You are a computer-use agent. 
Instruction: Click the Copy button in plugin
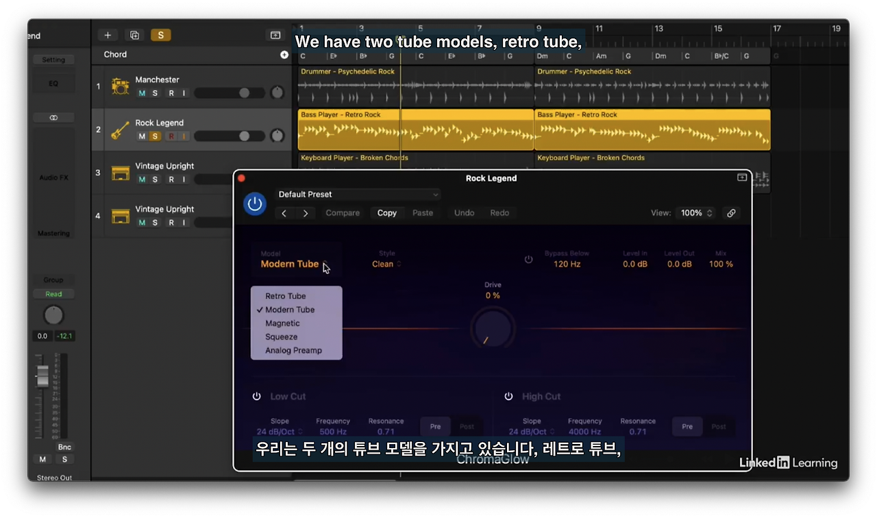(387, 213)
